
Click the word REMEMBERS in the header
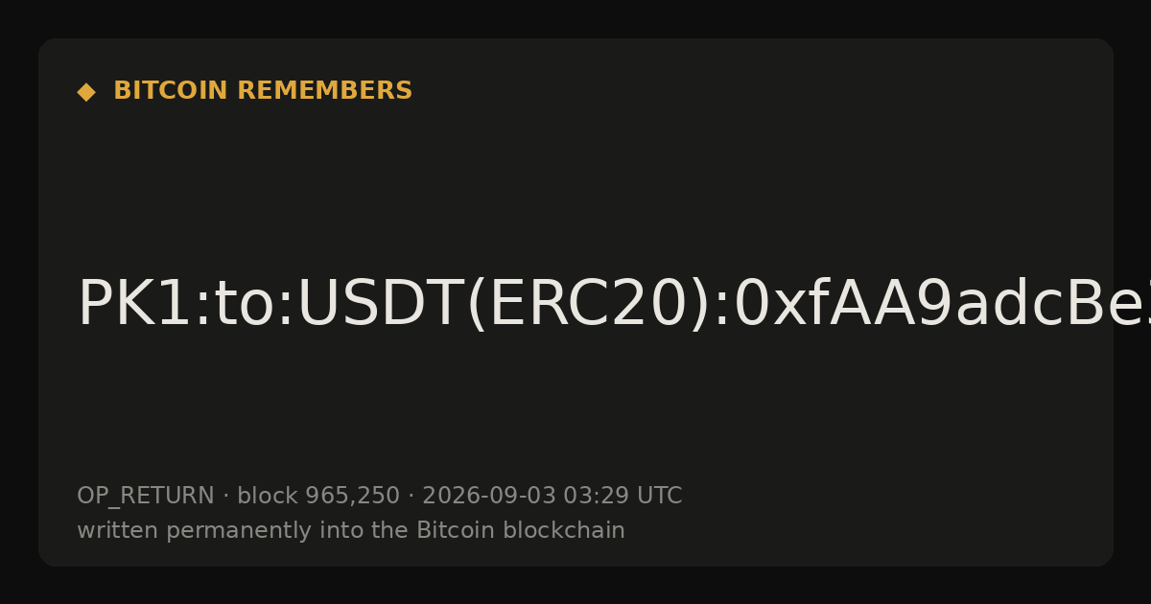[x=325, y=91]
